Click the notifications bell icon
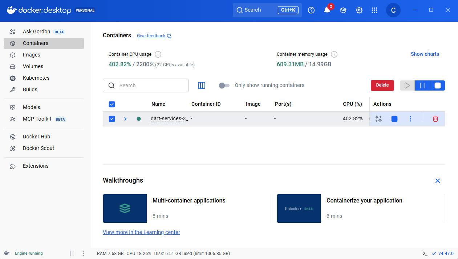 (327, 10)
